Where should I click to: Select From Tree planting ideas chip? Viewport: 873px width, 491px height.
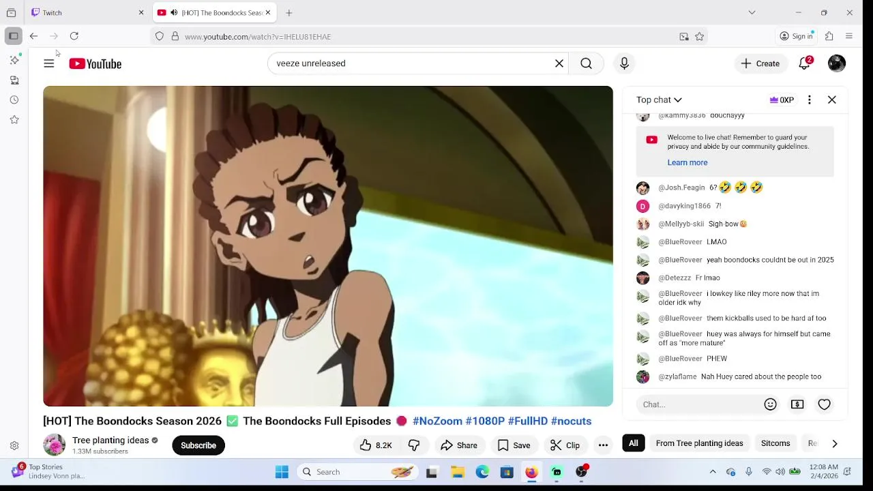click(x=699, y=443)
